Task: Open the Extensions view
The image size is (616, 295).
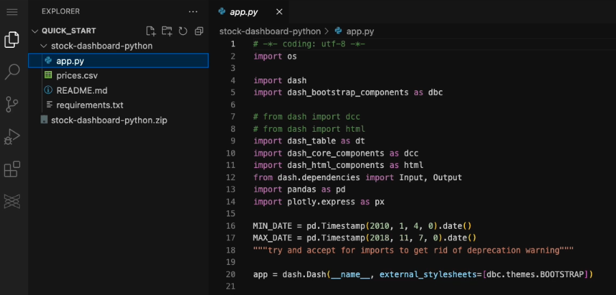Action: coord(12,169)
